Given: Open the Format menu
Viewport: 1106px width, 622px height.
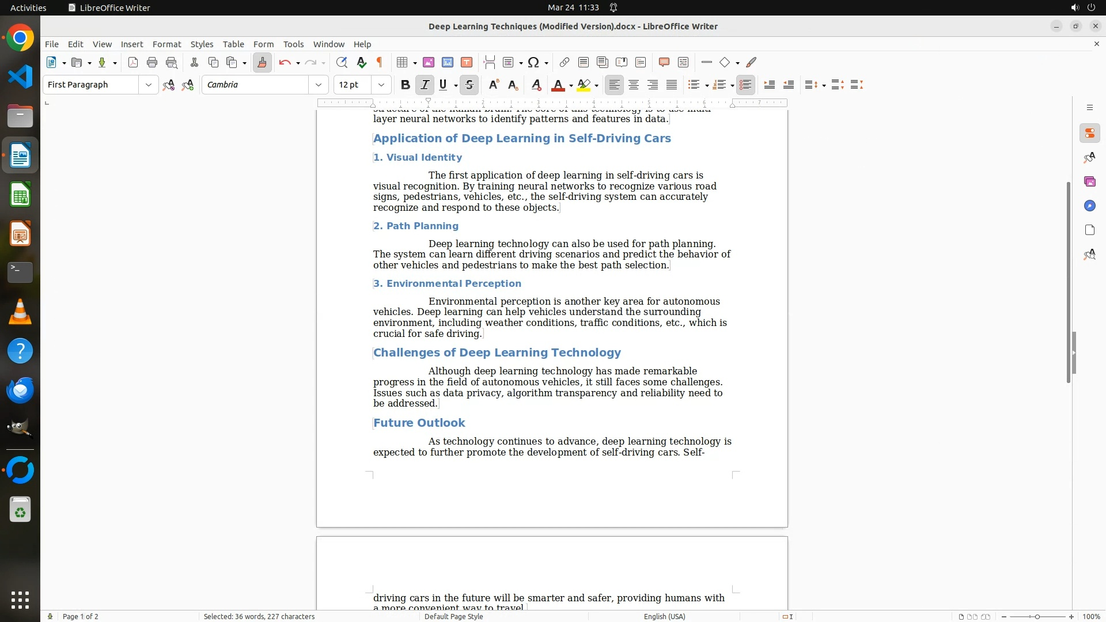Looking at the screenshot, I should pos(166,44).
